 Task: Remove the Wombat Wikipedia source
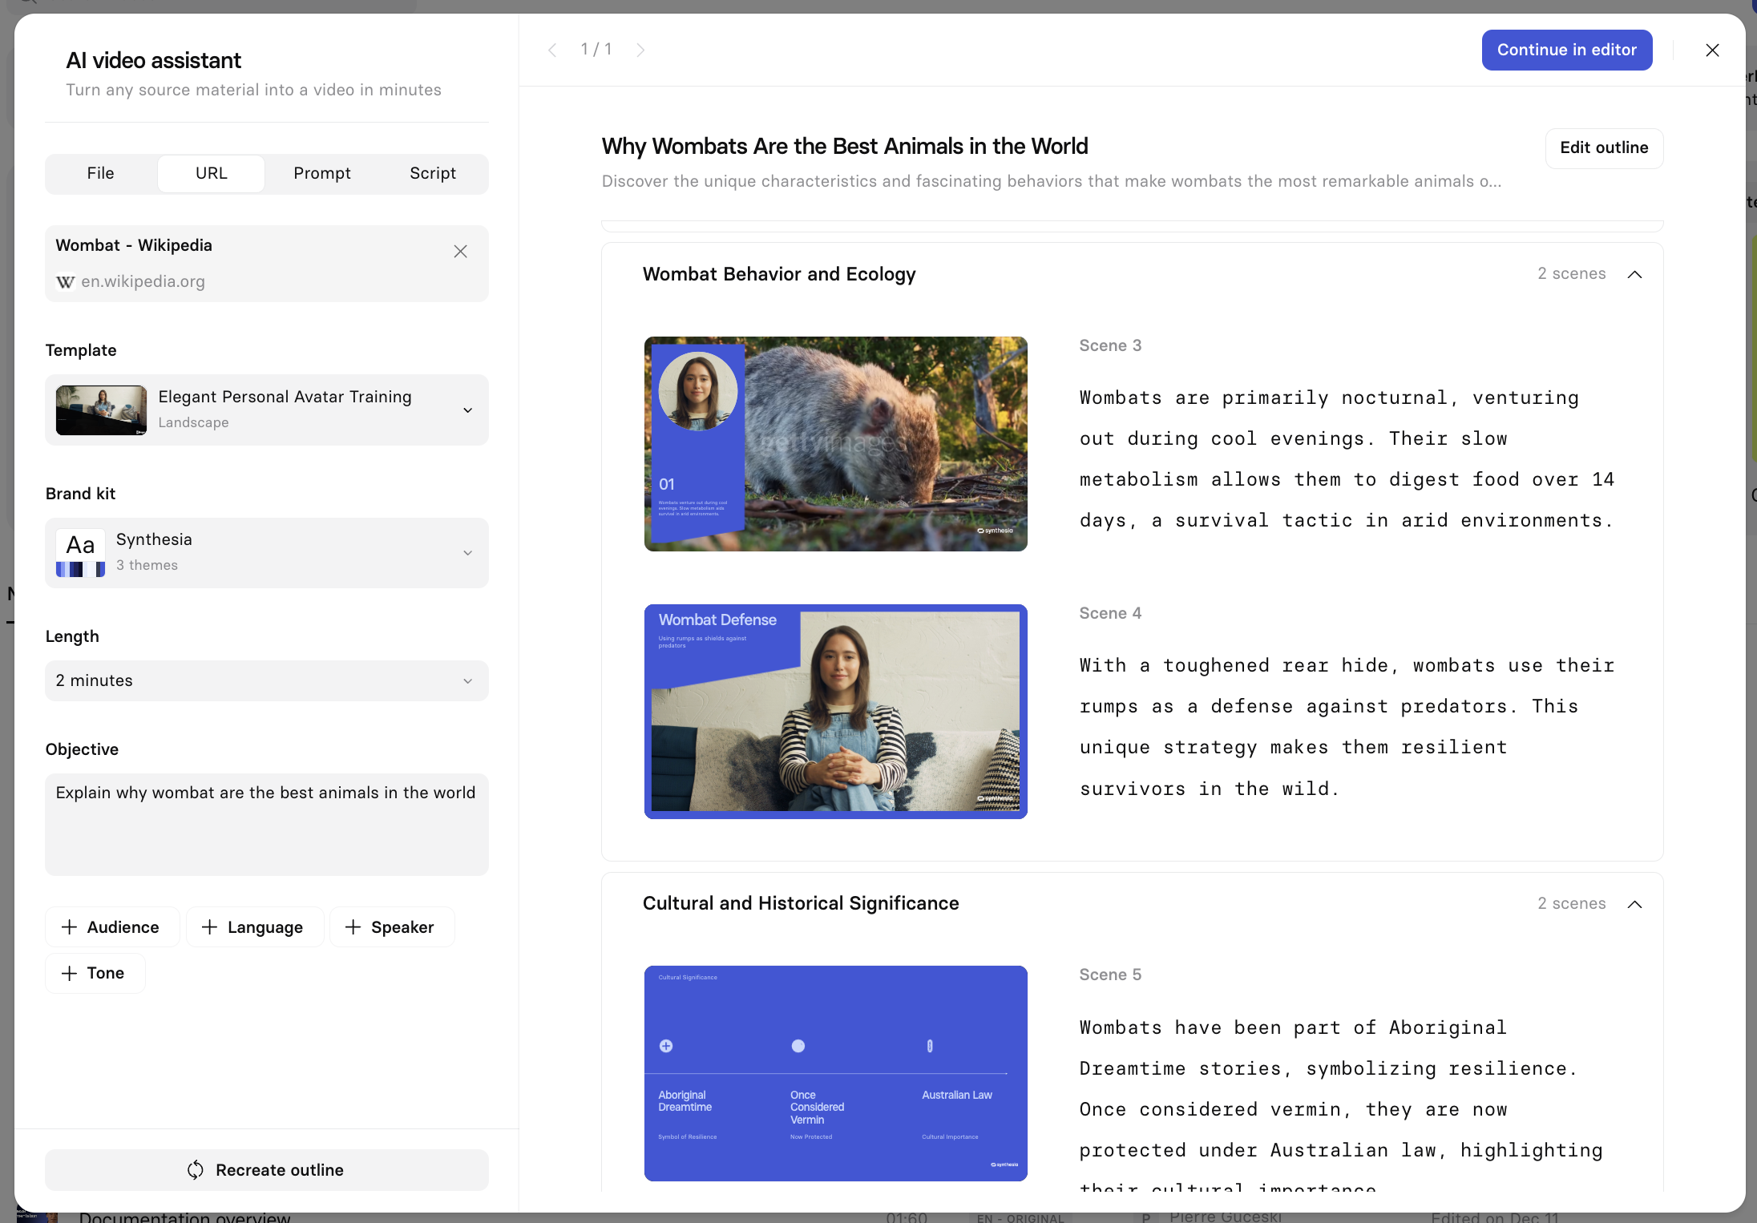pos(460,252)
